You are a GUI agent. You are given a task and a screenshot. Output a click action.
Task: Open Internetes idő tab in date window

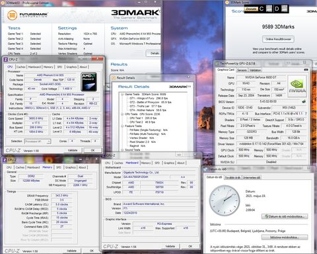pyautogui.click(x=252, y=177)
